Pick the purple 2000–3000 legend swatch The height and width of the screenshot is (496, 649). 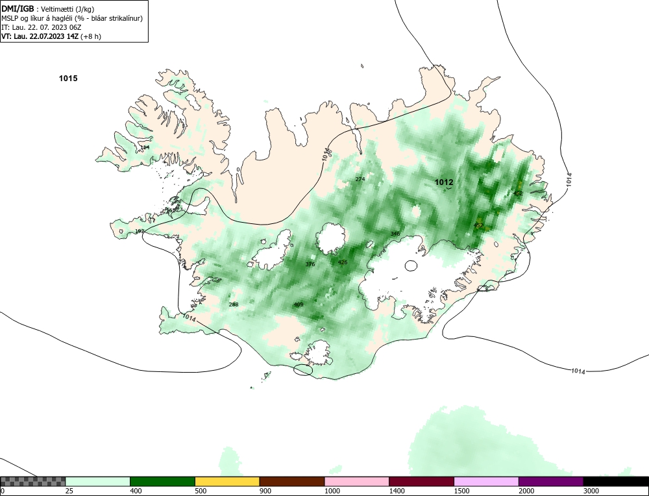coord(551,481)
